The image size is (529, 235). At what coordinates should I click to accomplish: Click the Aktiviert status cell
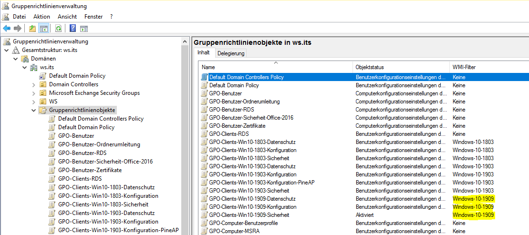point(365,215)
